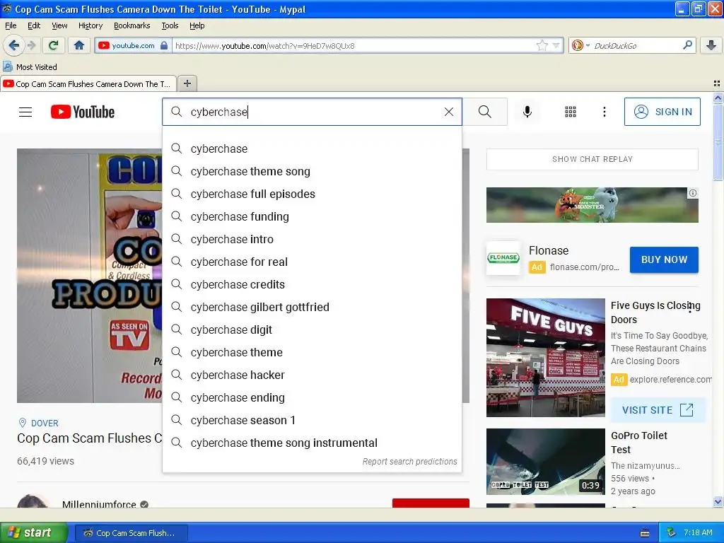Open the History menu
Screen dimensions: 724x543
(x=90, y=25)
